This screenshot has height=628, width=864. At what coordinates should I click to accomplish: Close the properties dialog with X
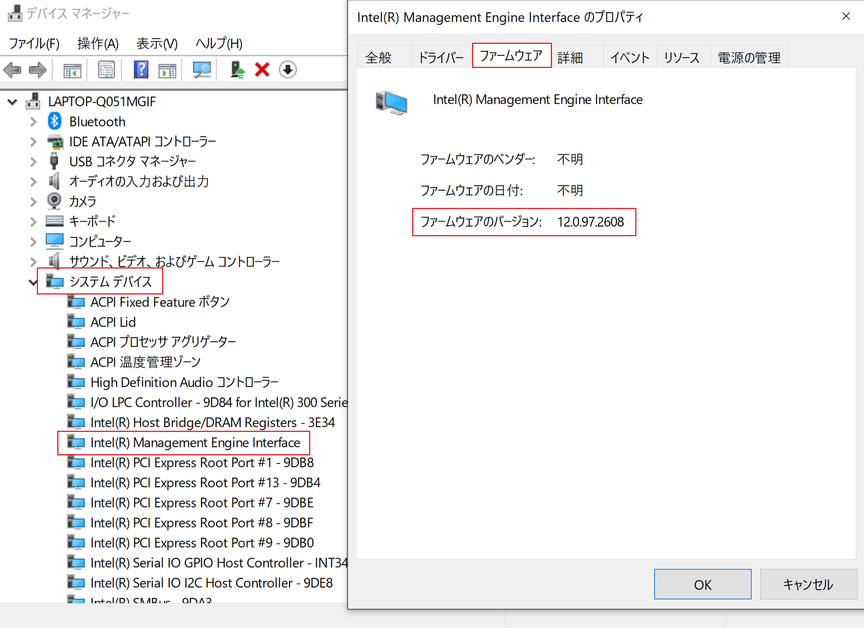point(846,16)
